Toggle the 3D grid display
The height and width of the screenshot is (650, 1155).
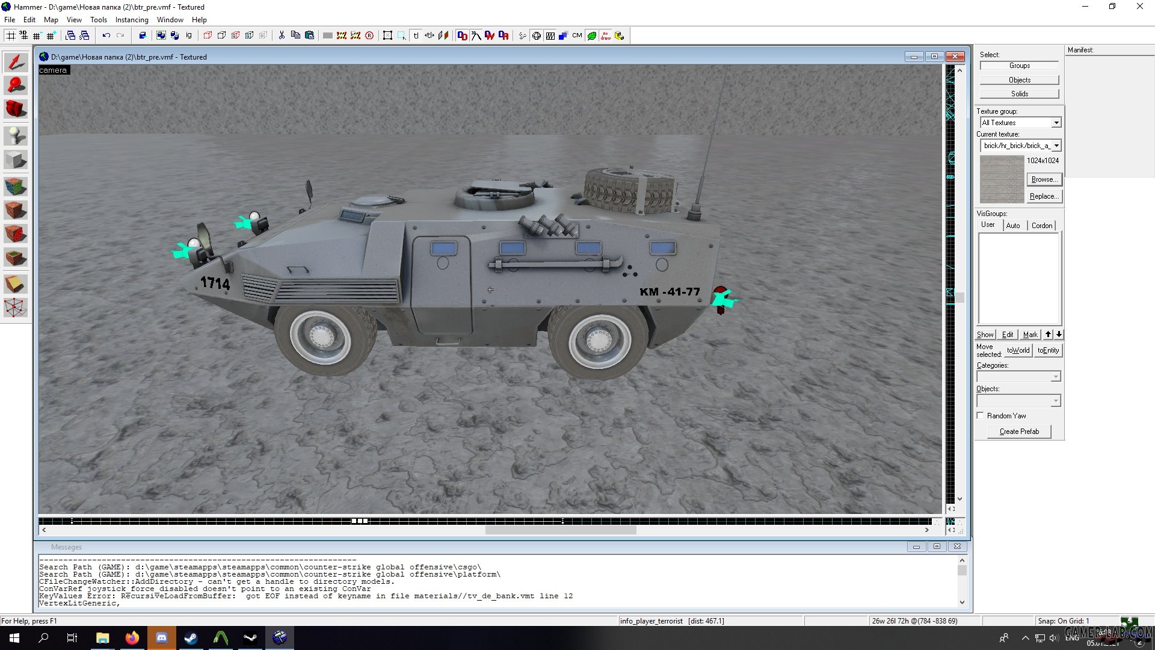[x=24, y=36]
